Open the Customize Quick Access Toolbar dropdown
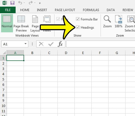This screenshot has width=135, height=116. pos(40,3)
